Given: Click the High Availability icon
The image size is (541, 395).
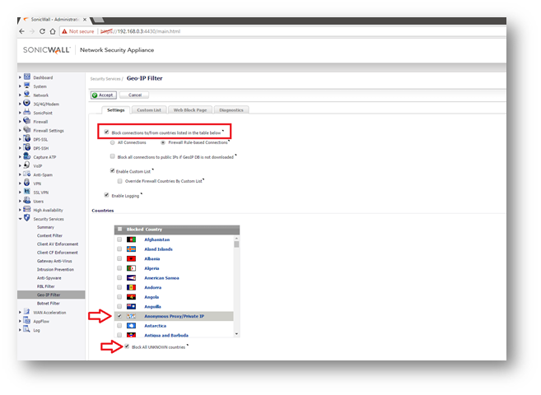Looking at the screenshot, I should 27,209.
